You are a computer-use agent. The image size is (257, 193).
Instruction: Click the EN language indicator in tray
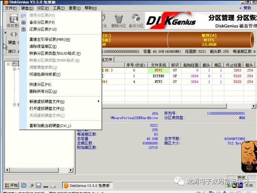tap(240, 186)
